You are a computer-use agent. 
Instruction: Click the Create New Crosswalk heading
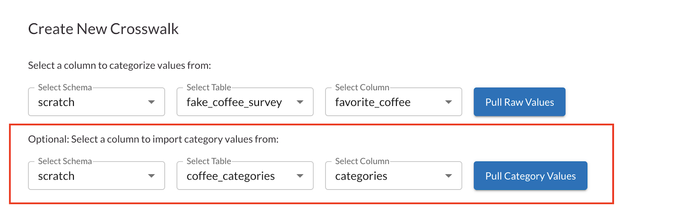[103, 29]
